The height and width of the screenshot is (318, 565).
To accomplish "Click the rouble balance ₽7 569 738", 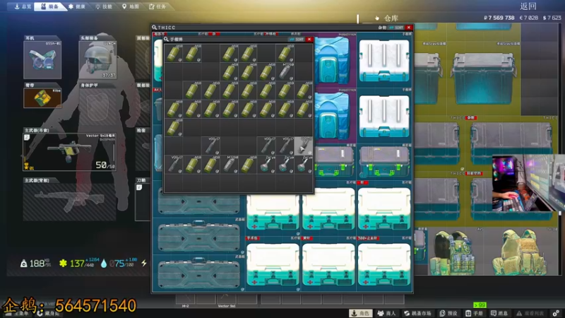I will pyautogui.click(x=499, y=18).
